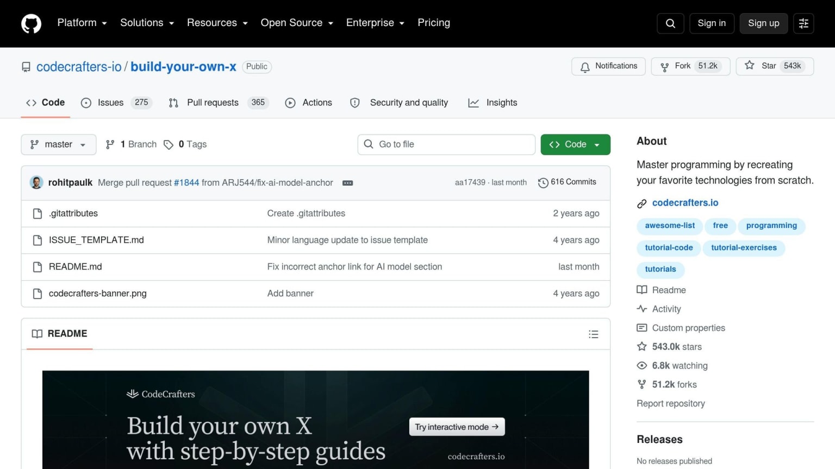View the 1 Branch link

coord(132,144)
